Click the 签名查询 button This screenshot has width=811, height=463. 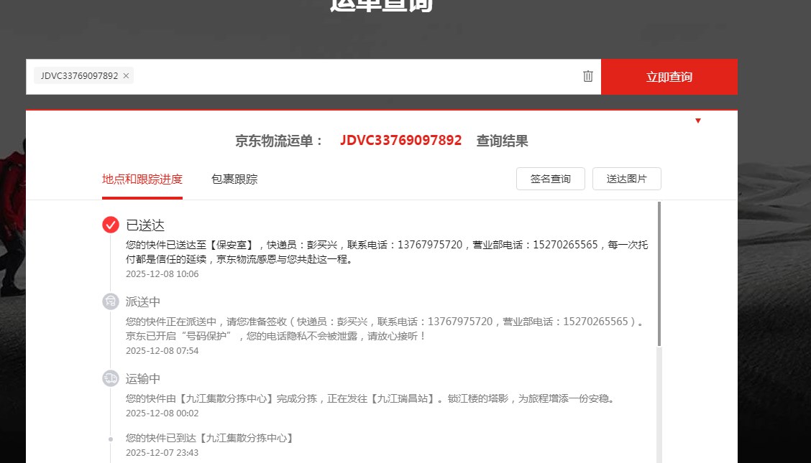[x=550, y=179]
